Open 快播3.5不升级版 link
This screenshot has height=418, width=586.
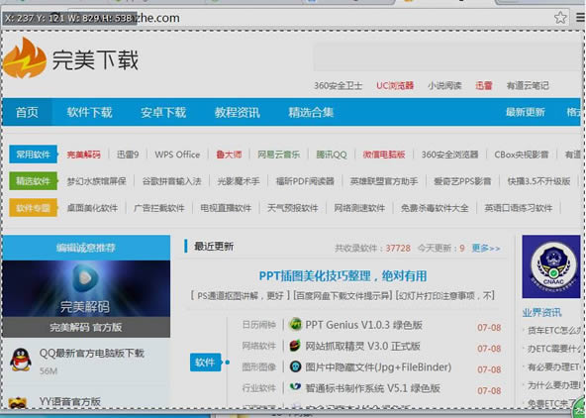pyautogui.click(x=538, y=181)
